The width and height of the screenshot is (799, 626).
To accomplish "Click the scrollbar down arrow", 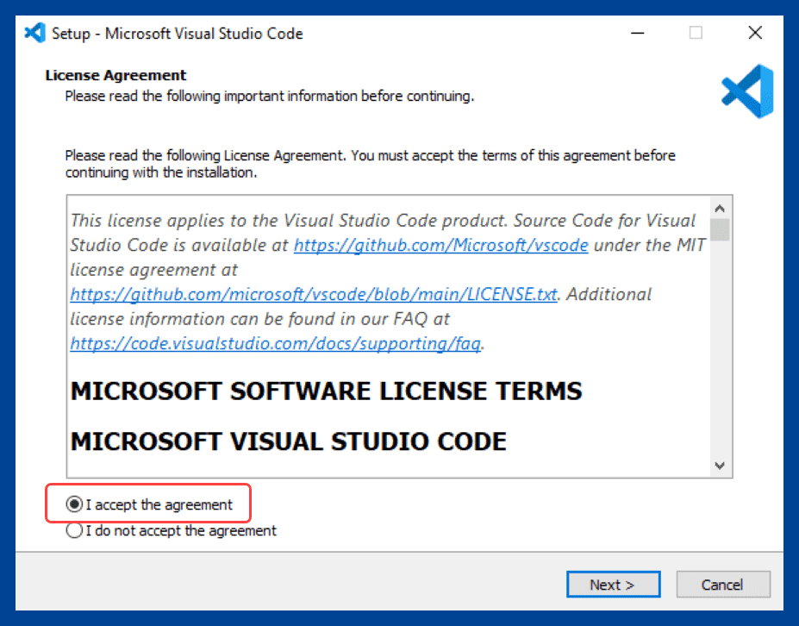I will point(720,466).
